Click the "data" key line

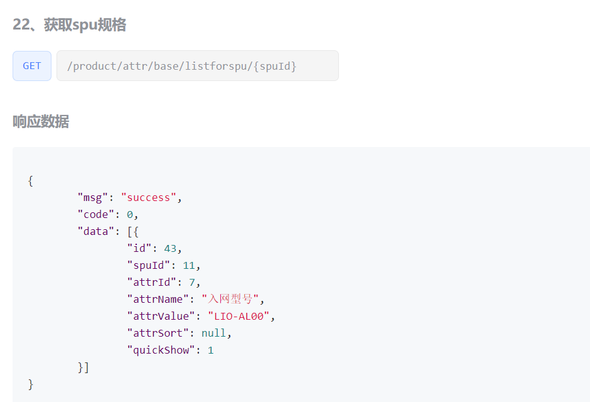108,232
